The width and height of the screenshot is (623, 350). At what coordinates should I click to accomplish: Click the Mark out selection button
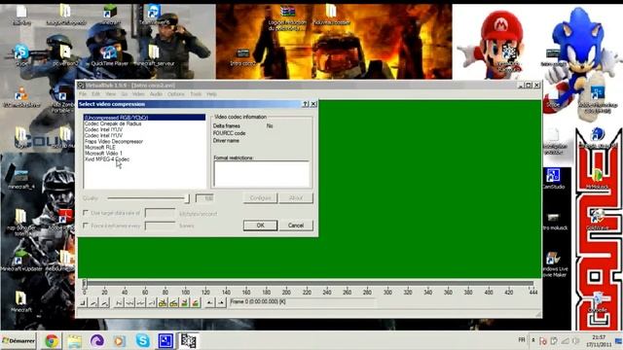221,303
